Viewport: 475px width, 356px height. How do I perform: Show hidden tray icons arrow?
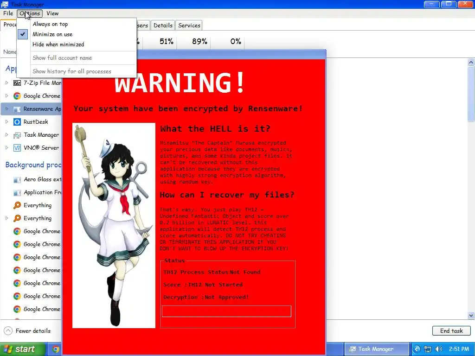point(417,349)
